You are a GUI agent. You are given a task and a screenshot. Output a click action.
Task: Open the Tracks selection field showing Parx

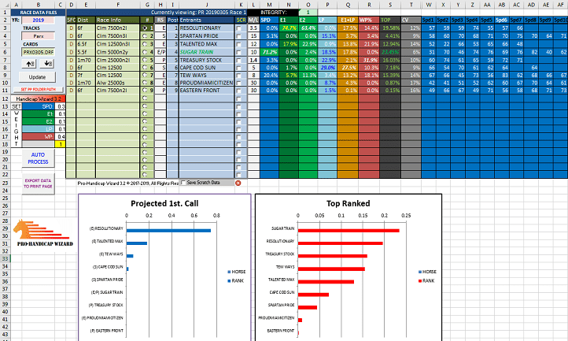tap(38, 36)
